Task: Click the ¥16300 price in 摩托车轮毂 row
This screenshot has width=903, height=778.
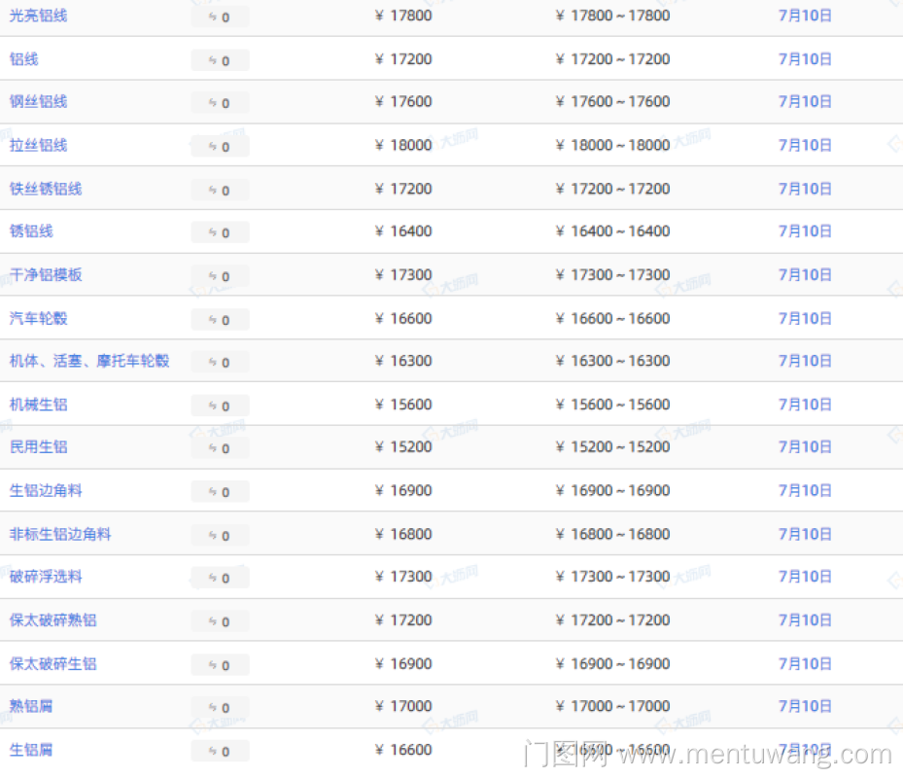Action: pos(403,361)
